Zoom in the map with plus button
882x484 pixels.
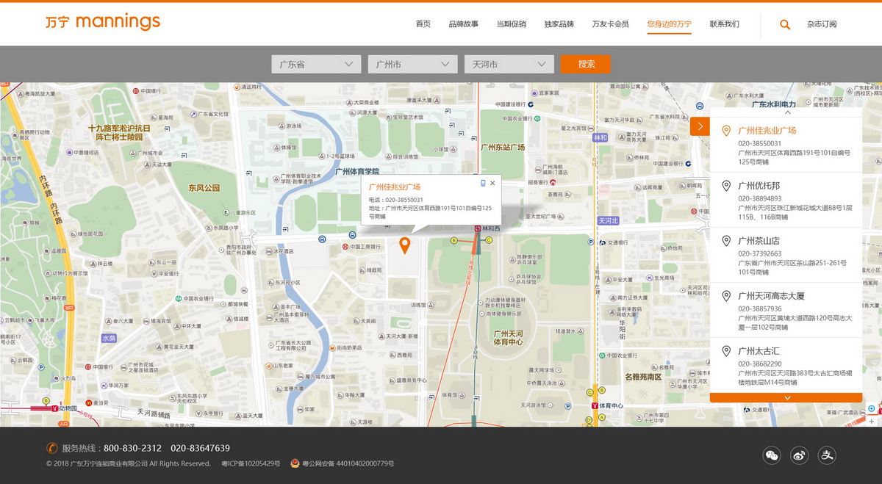pyautogui.click(x=872, y=422)
